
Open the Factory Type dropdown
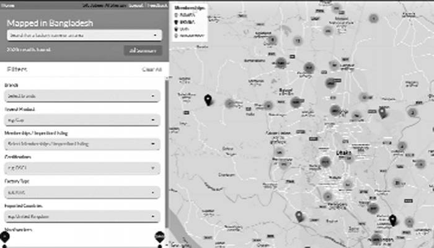(x=82, y=192)
